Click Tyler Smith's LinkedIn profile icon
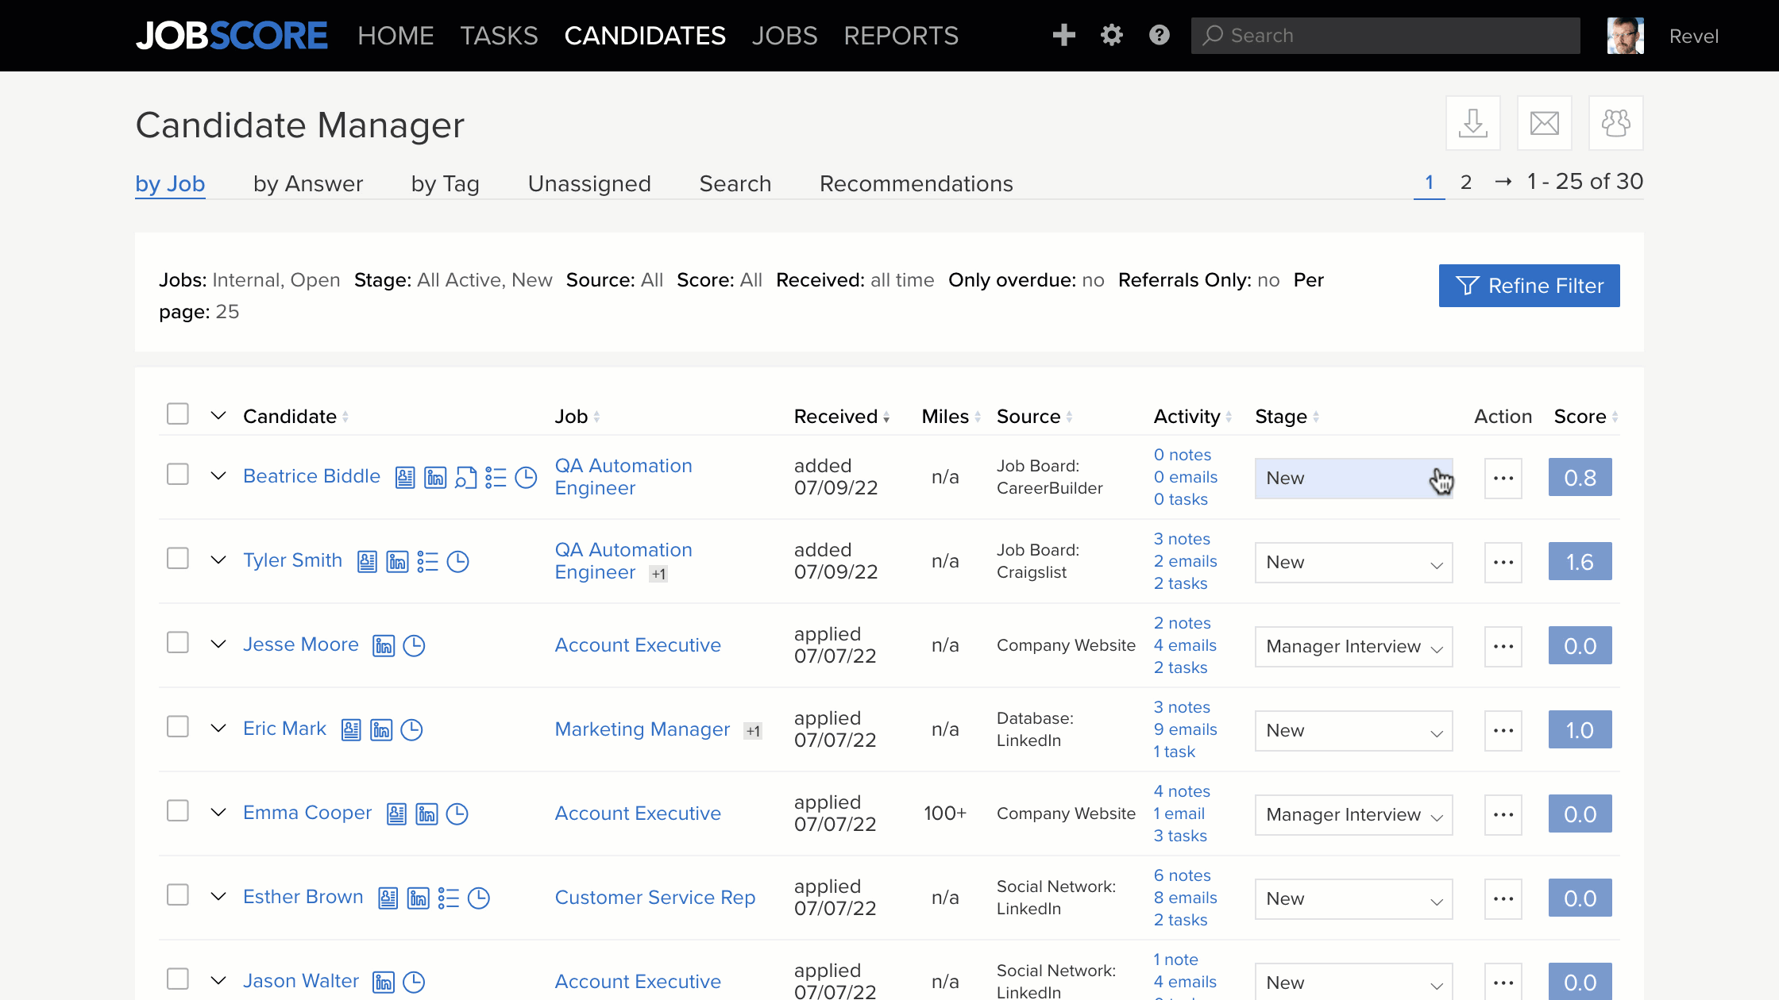Image resolution: width=1779 pixels, height=1000 pixels. pyautogui.click(x=397, y=560)
